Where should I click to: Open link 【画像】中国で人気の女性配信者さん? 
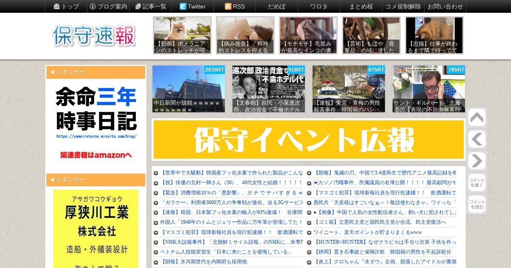point(385,212)
